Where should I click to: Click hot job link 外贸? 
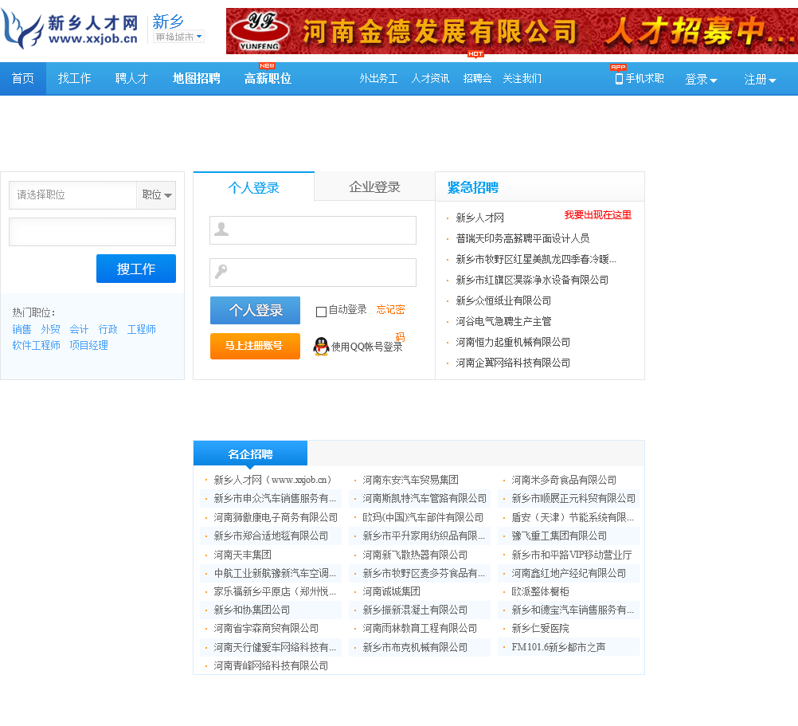(x=50, y=329)
